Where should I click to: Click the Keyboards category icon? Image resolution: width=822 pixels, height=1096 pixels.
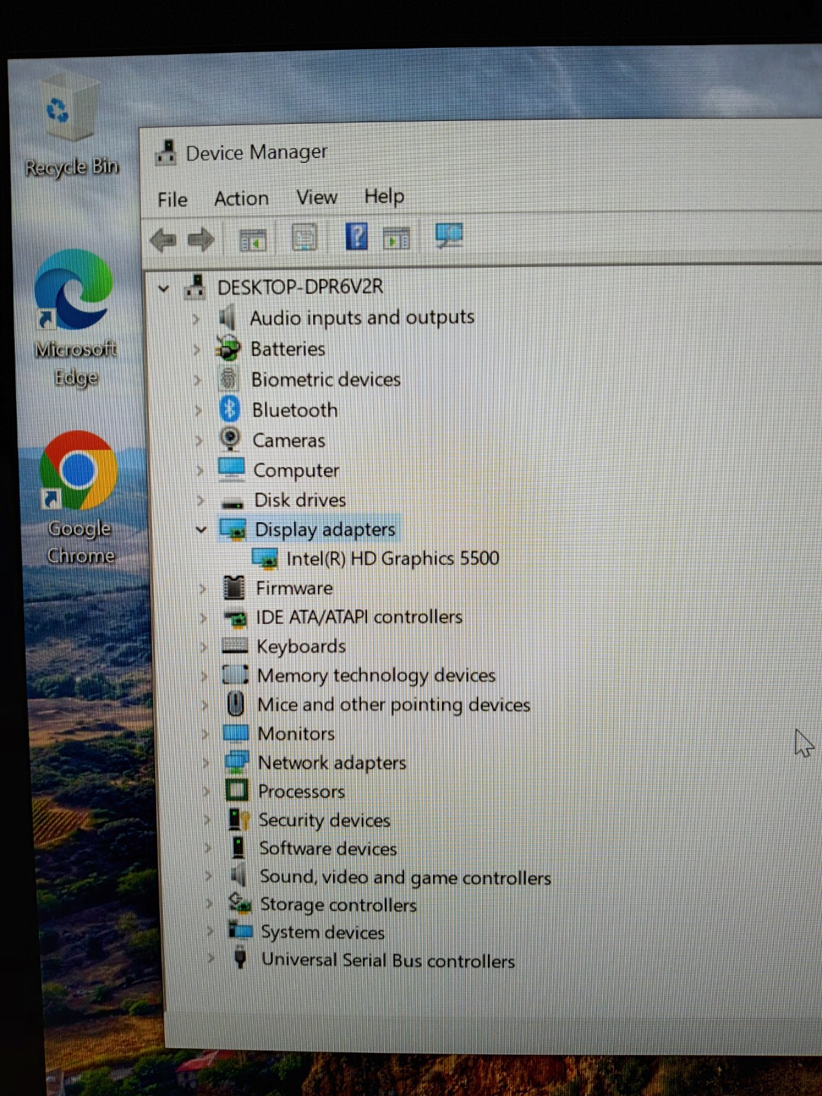[235, 646]
